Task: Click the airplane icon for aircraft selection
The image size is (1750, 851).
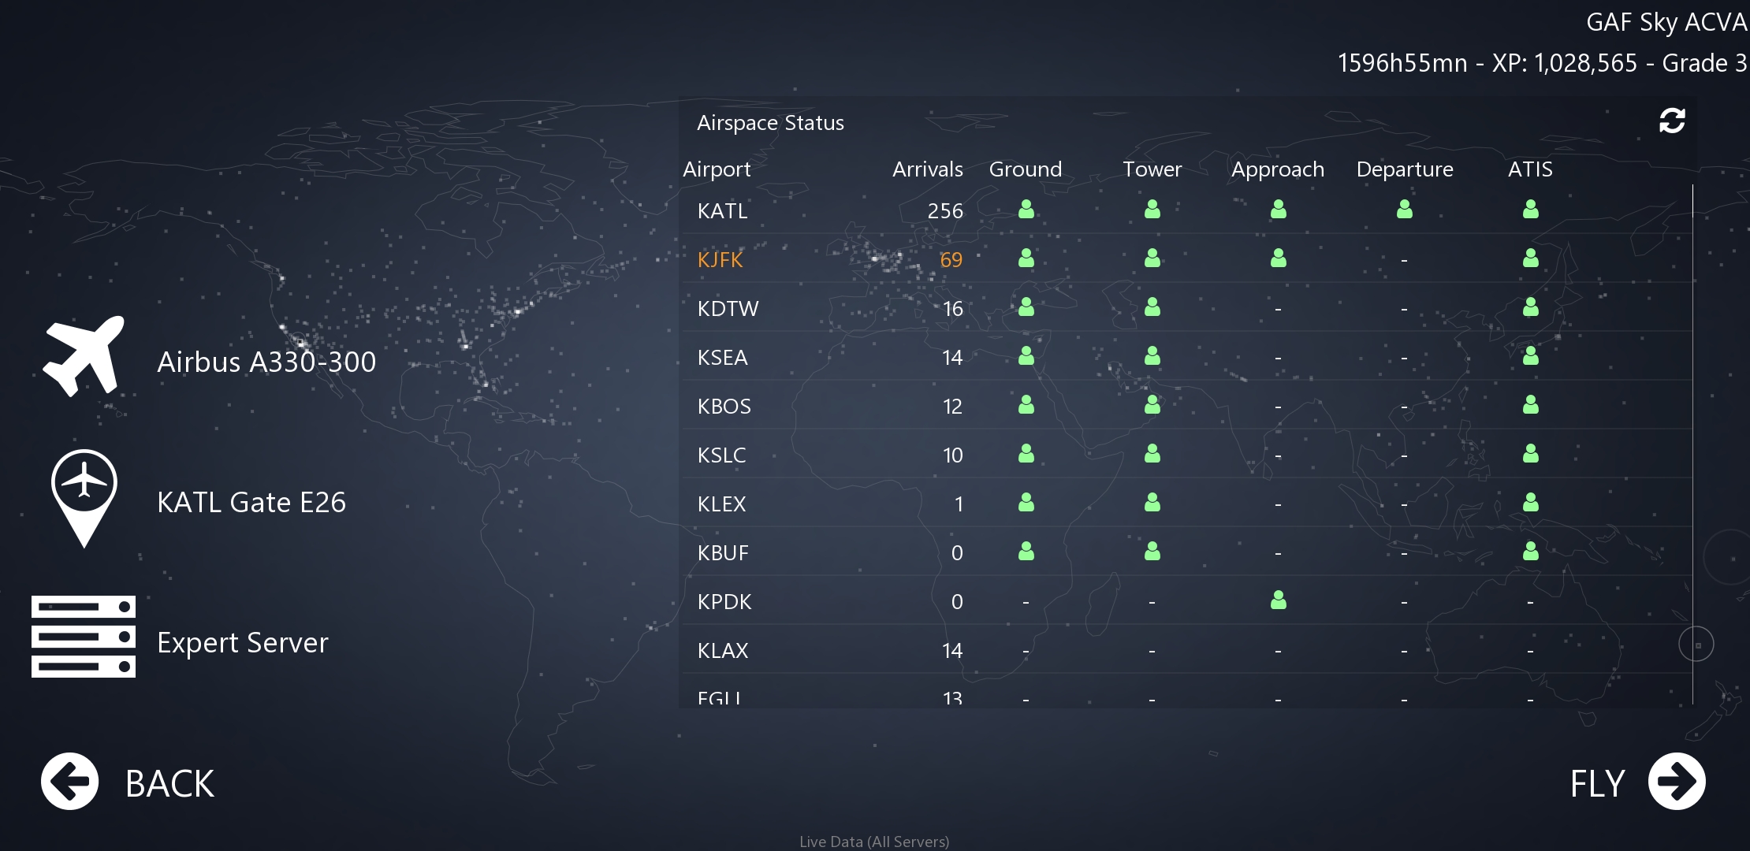Action: [84, 356]
